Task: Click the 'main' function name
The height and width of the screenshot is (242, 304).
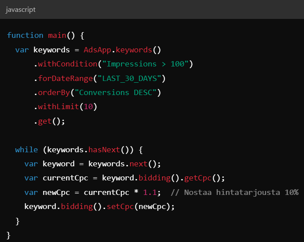Action: coord(57,36)
